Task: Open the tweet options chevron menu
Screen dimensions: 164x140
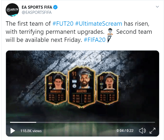Action: pos(157,6)
